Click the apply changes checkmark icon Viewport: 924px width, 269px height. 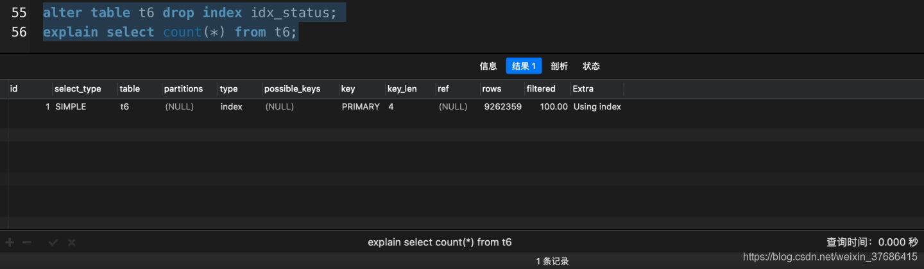53,242
